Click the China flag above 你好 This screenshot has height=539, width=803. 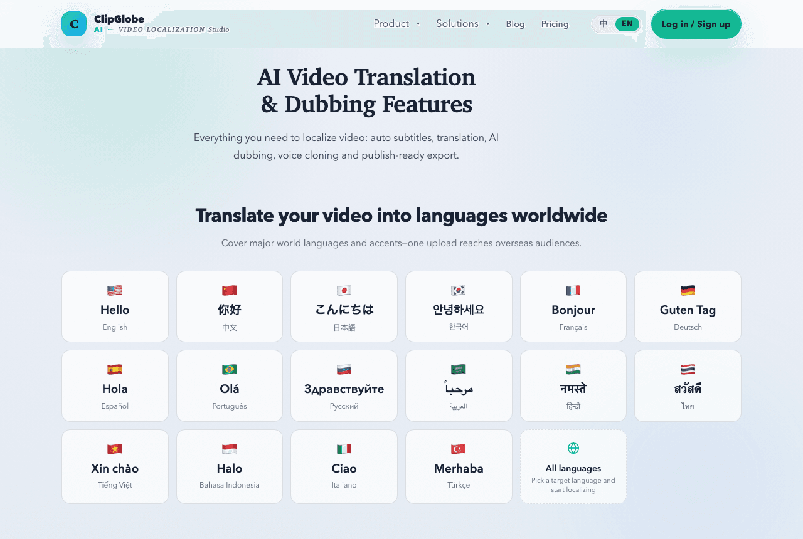click(x=230, y=290)
